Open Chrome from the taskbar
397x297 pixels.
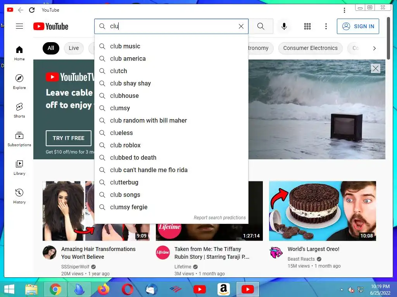55,289
